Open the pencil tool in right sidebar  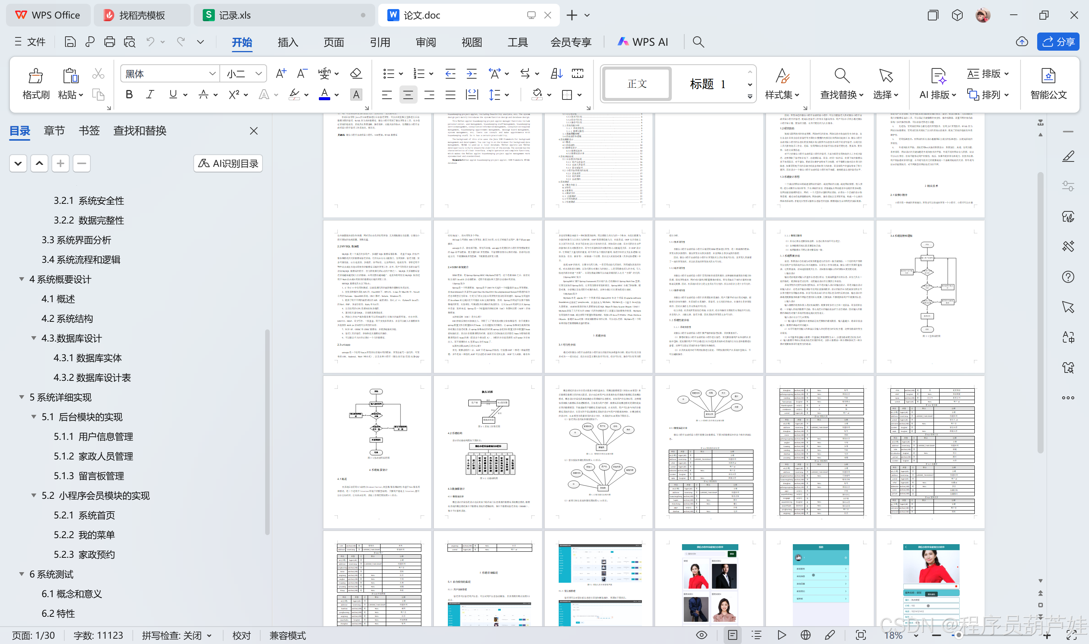point(1068,156)
